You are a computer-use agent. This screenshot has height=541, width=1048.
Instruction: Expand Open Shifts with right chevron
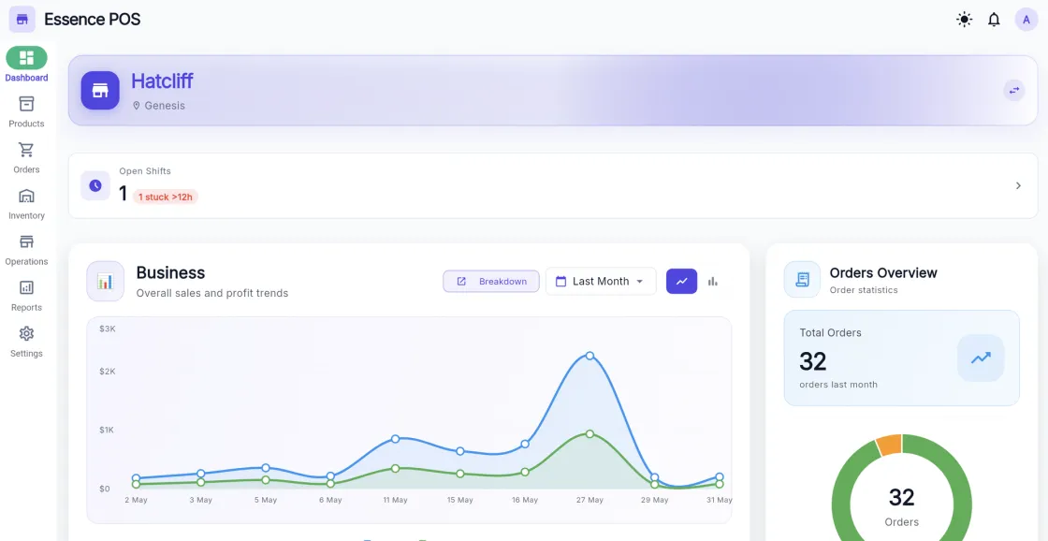coord(1019,185)
